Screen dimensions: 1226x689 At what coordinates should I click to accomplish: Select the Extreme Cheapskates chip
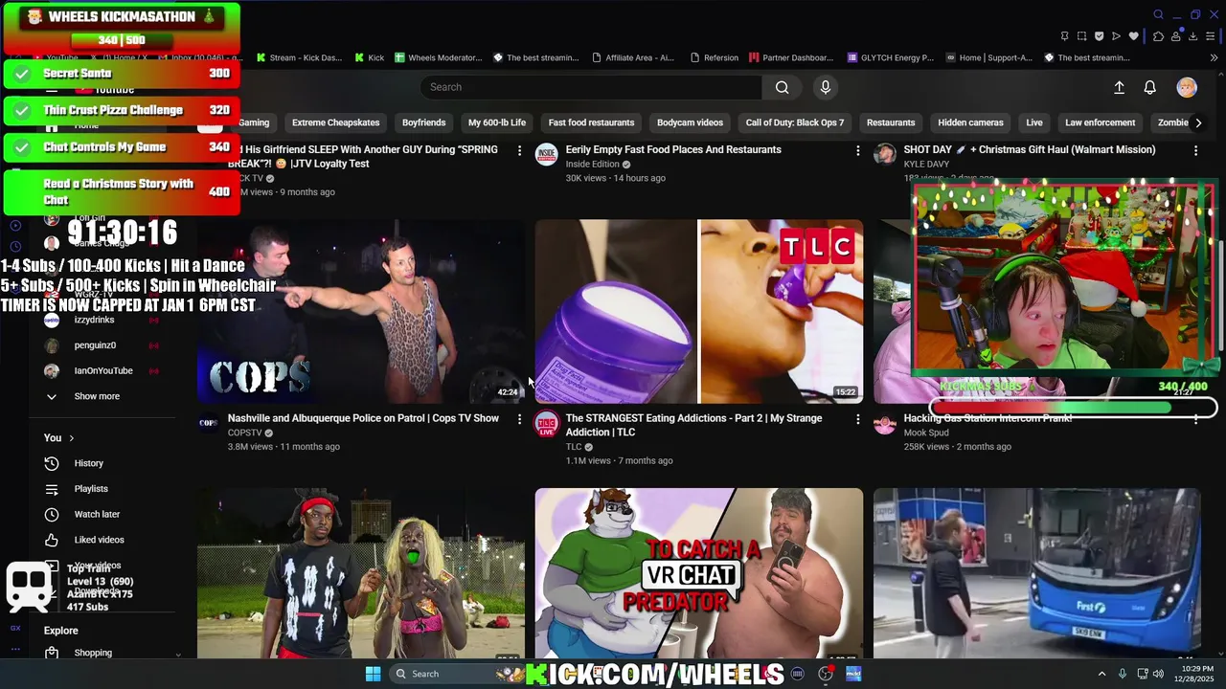[335, 122]
